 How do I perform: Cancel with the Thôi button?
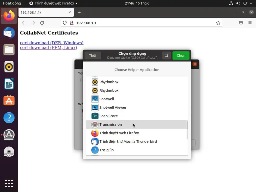point(92,55)
